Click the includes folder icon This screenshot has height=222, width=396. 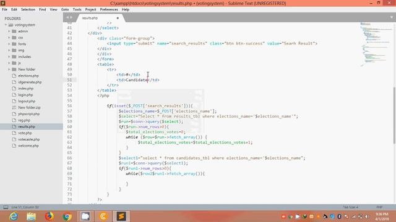pos(14,57)
